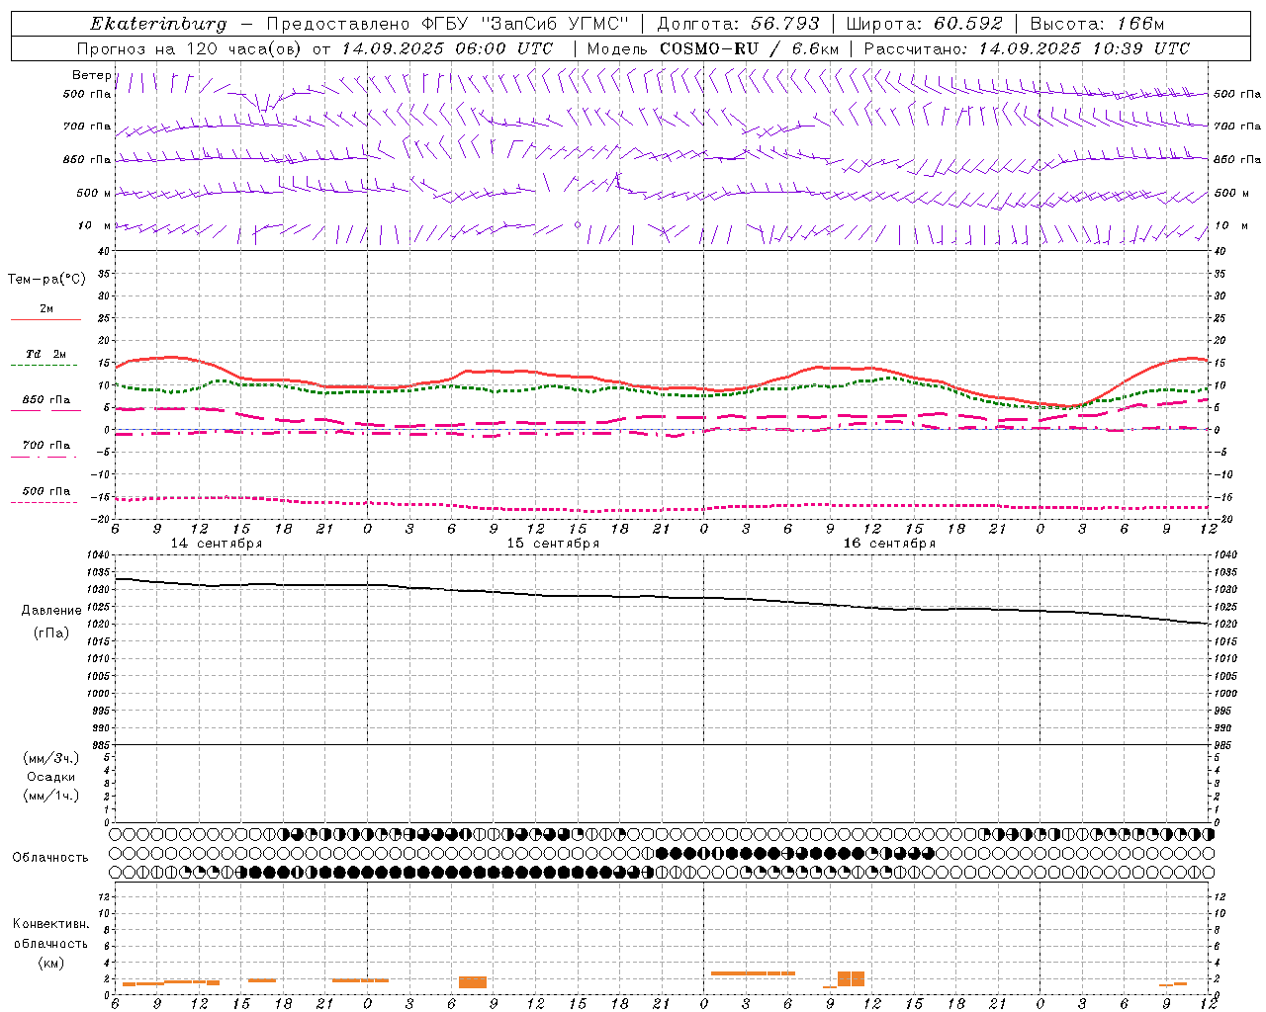Click the "Облачность" cloud cover label

[50, 858]
